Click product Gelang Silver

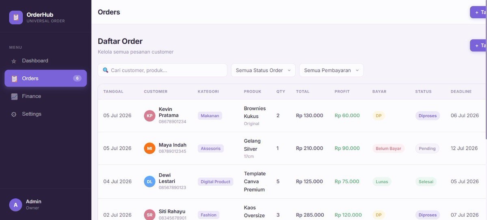[x=252, y=145]
